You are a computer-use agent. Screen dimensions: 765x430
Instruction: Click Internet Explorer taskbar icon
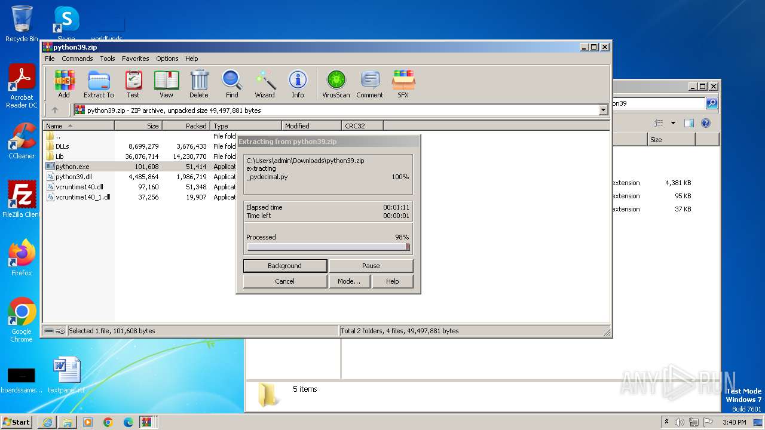47,422
